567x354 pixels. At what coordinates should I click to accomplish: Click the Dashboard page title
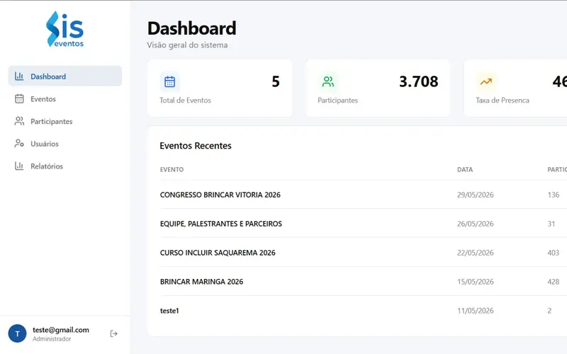tap(191, 28)
